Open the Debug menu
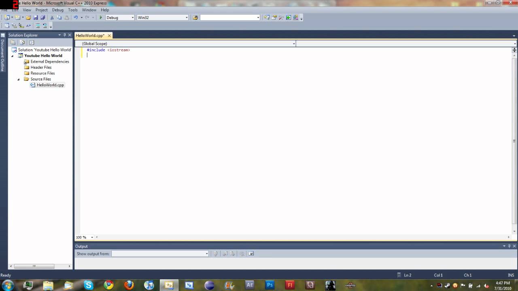 point(57,10)
